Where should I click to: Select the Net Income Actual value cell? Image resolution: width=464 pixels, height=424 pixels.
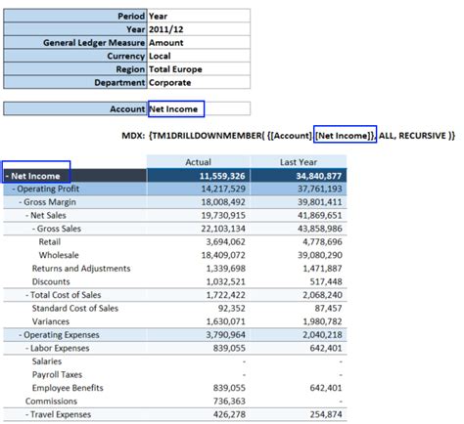(199, 176)
